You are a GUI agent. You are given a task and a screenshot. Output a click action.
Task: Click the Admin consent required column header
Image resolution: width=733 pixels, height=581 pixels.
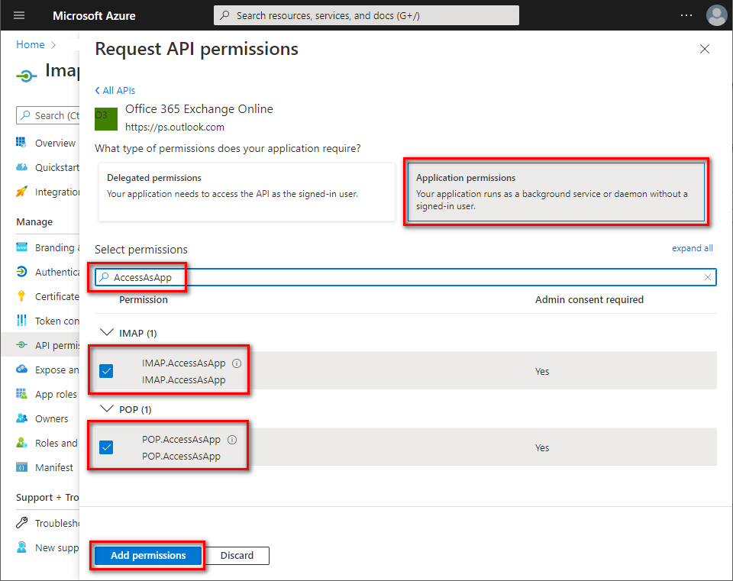589,299
